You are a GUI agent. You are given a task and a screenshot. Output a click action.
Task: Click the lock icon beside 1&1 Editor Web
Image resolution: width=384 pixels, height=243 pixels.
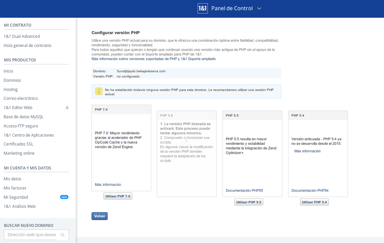(x=67, y=108)
